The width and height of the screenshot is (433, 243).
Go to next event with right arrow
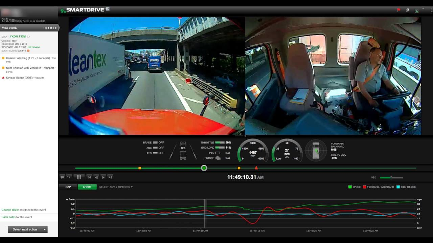coord(56,28)
